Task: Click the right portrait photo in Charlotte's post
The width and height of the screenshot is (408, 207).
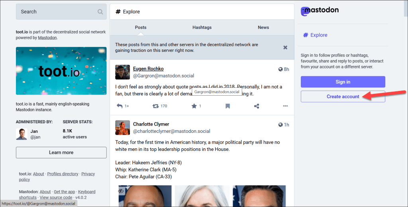Action: [x=259, y=196]
